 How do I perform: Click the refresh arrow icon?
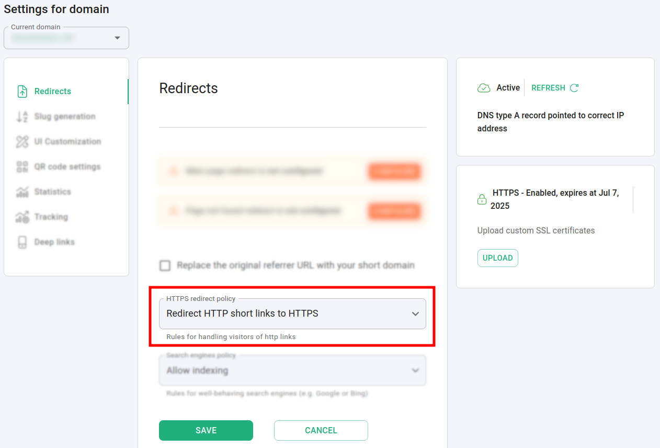(x=574, y=88)
